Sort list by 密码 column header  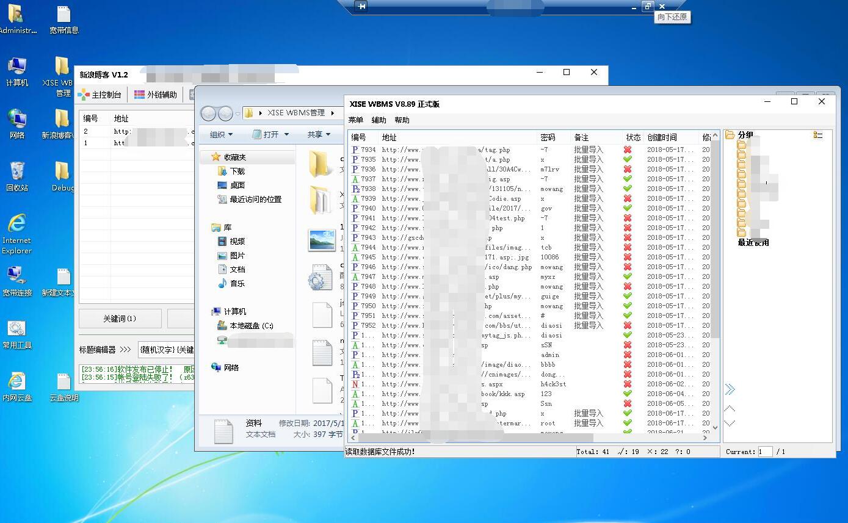click(554, 137)
